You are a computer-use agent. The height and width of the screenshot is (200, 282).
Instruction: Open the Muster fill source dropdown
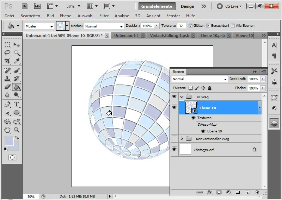39,26
